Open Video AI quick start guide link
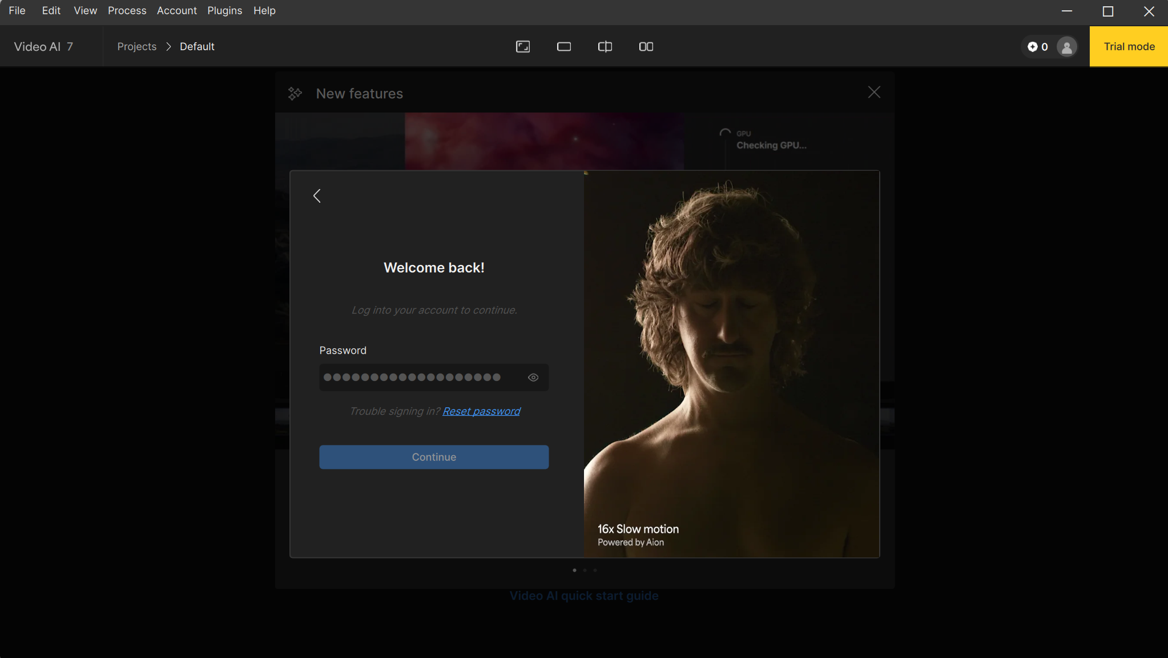 pyautogui.click(x=583, y=596)
